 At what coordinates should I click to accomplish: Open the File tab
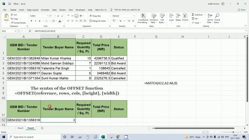point(5,10)
